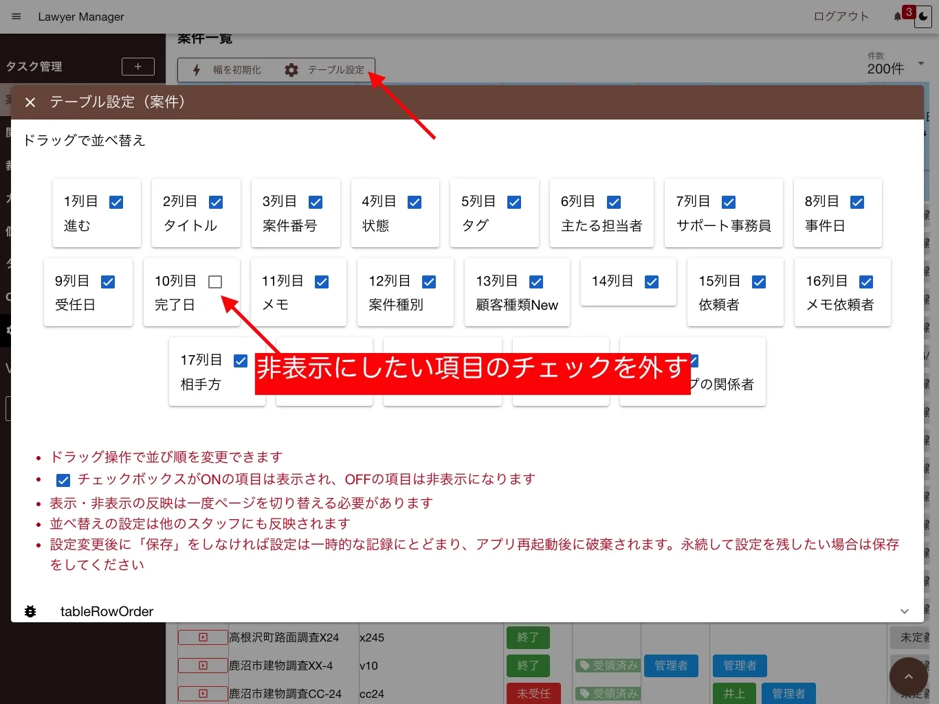939x704 pixels.
Task: Click 終了 status in v10 row
Action: (528, 666)
